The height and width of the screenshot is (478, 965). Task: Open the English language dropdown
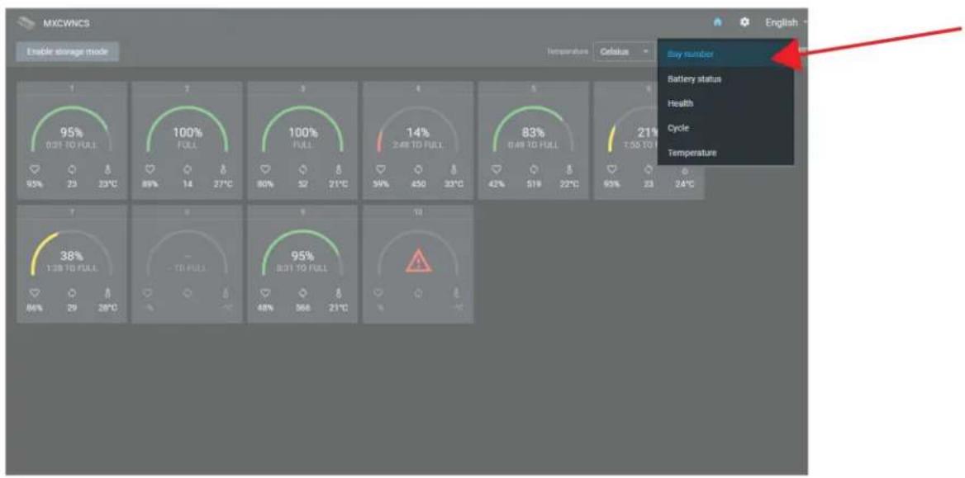pyautogui.click(x=787, y=22)
